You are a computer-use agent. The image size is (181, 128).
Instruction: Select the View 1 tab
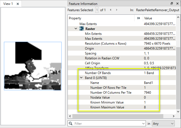8,4
